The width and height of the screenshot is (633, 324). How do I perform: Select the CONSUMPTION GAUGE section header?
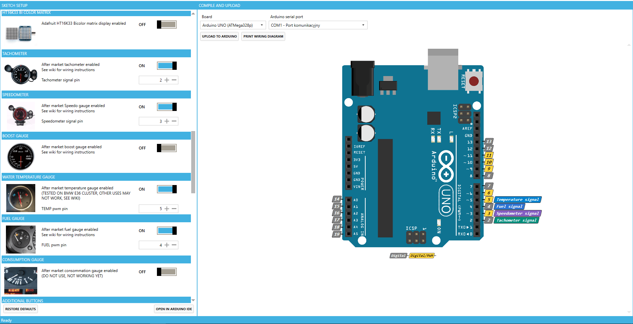[x=96, y=259]
